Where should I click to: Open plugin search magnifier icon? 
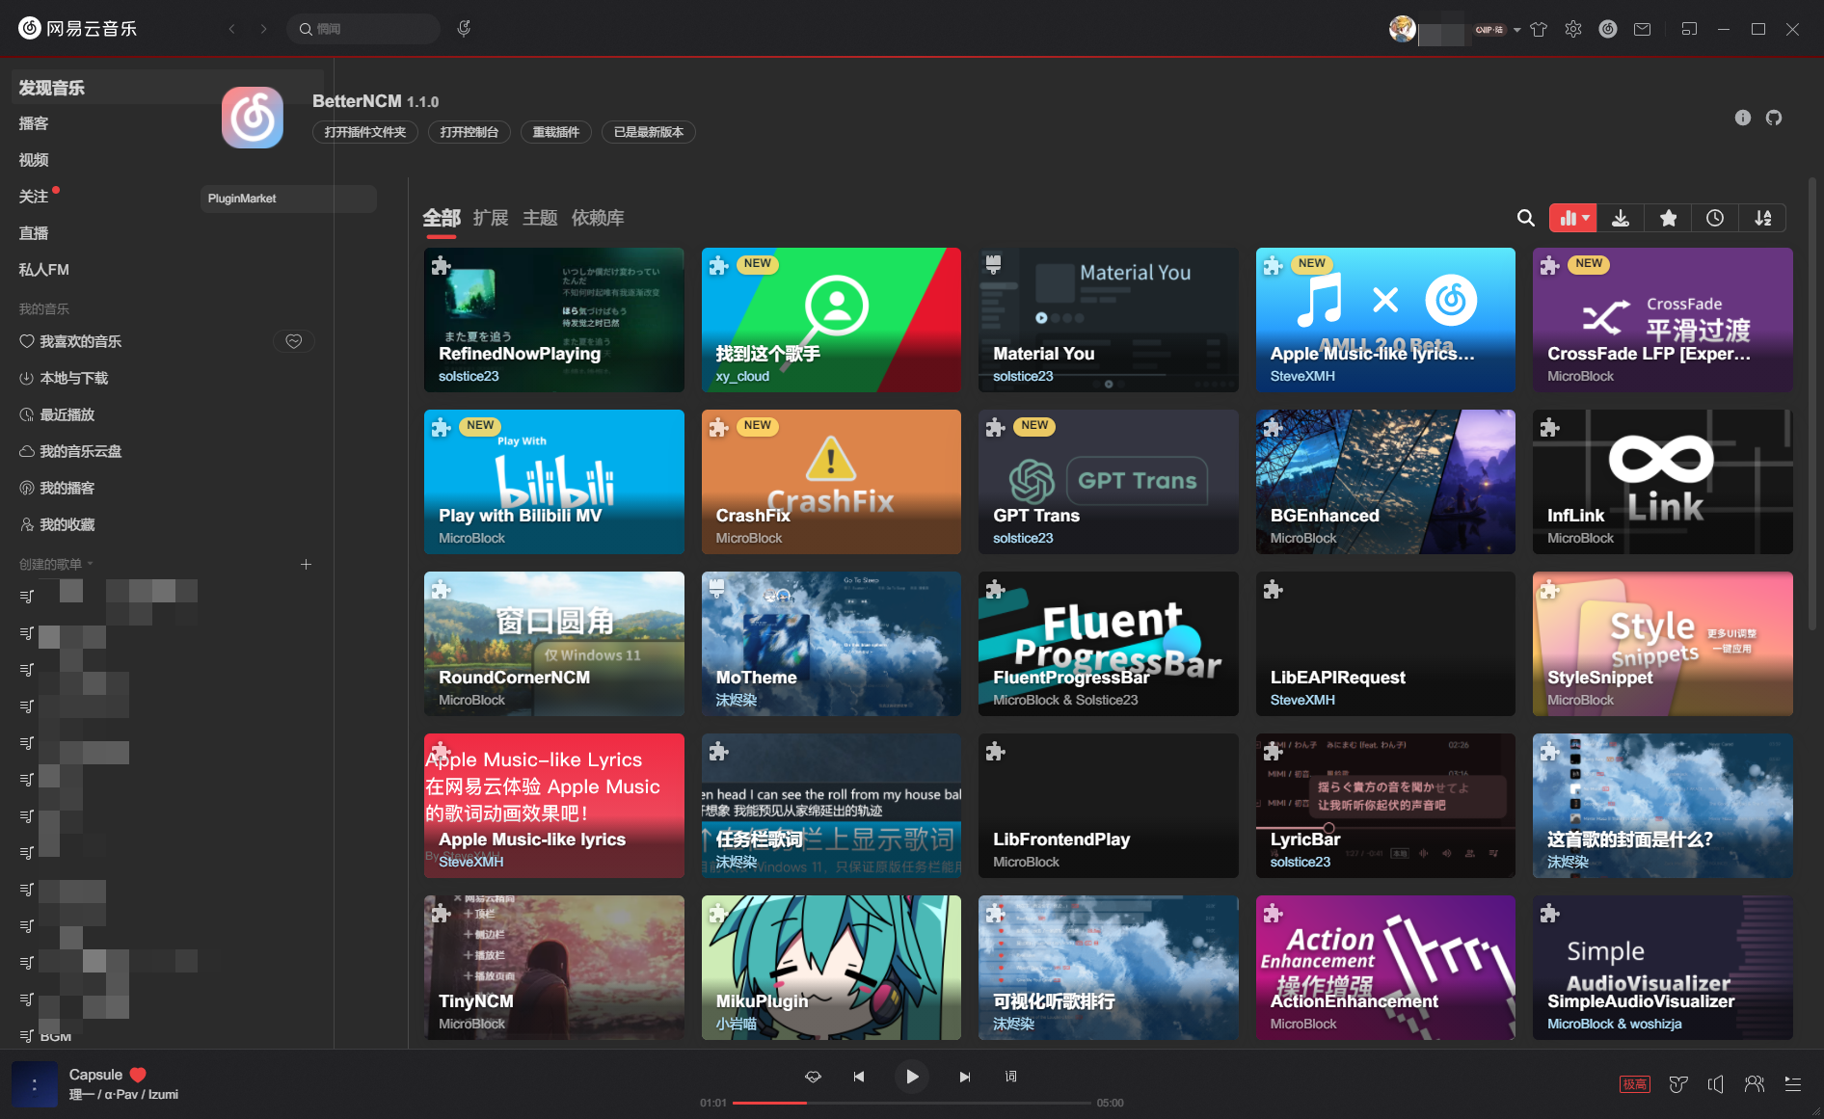(1525, 219)
